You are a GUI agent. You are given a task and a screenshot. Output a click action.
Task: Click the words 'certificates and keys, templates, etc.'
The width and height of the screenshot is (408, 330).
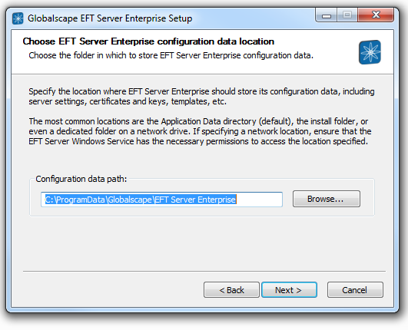(x=158, y=101)
